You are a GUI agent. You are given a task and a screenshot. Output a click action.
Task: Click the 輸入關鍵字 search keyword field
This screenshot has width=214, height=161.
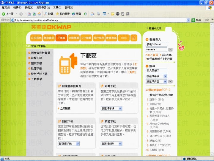pyautogui.click(x=156, y=71)
